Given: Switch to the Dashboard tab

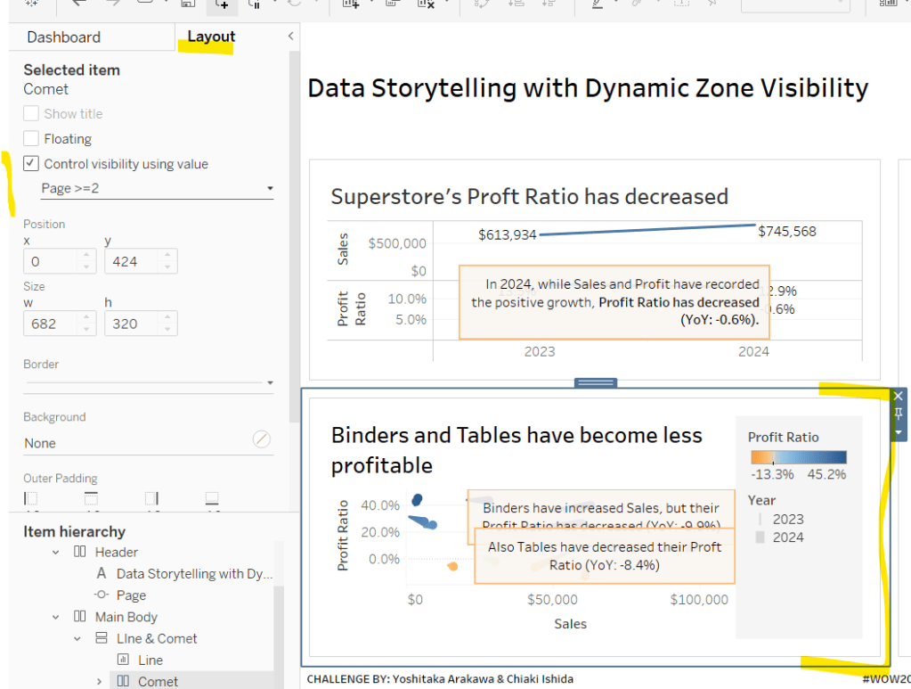Looking at the screenshot, I should point(63,37).
